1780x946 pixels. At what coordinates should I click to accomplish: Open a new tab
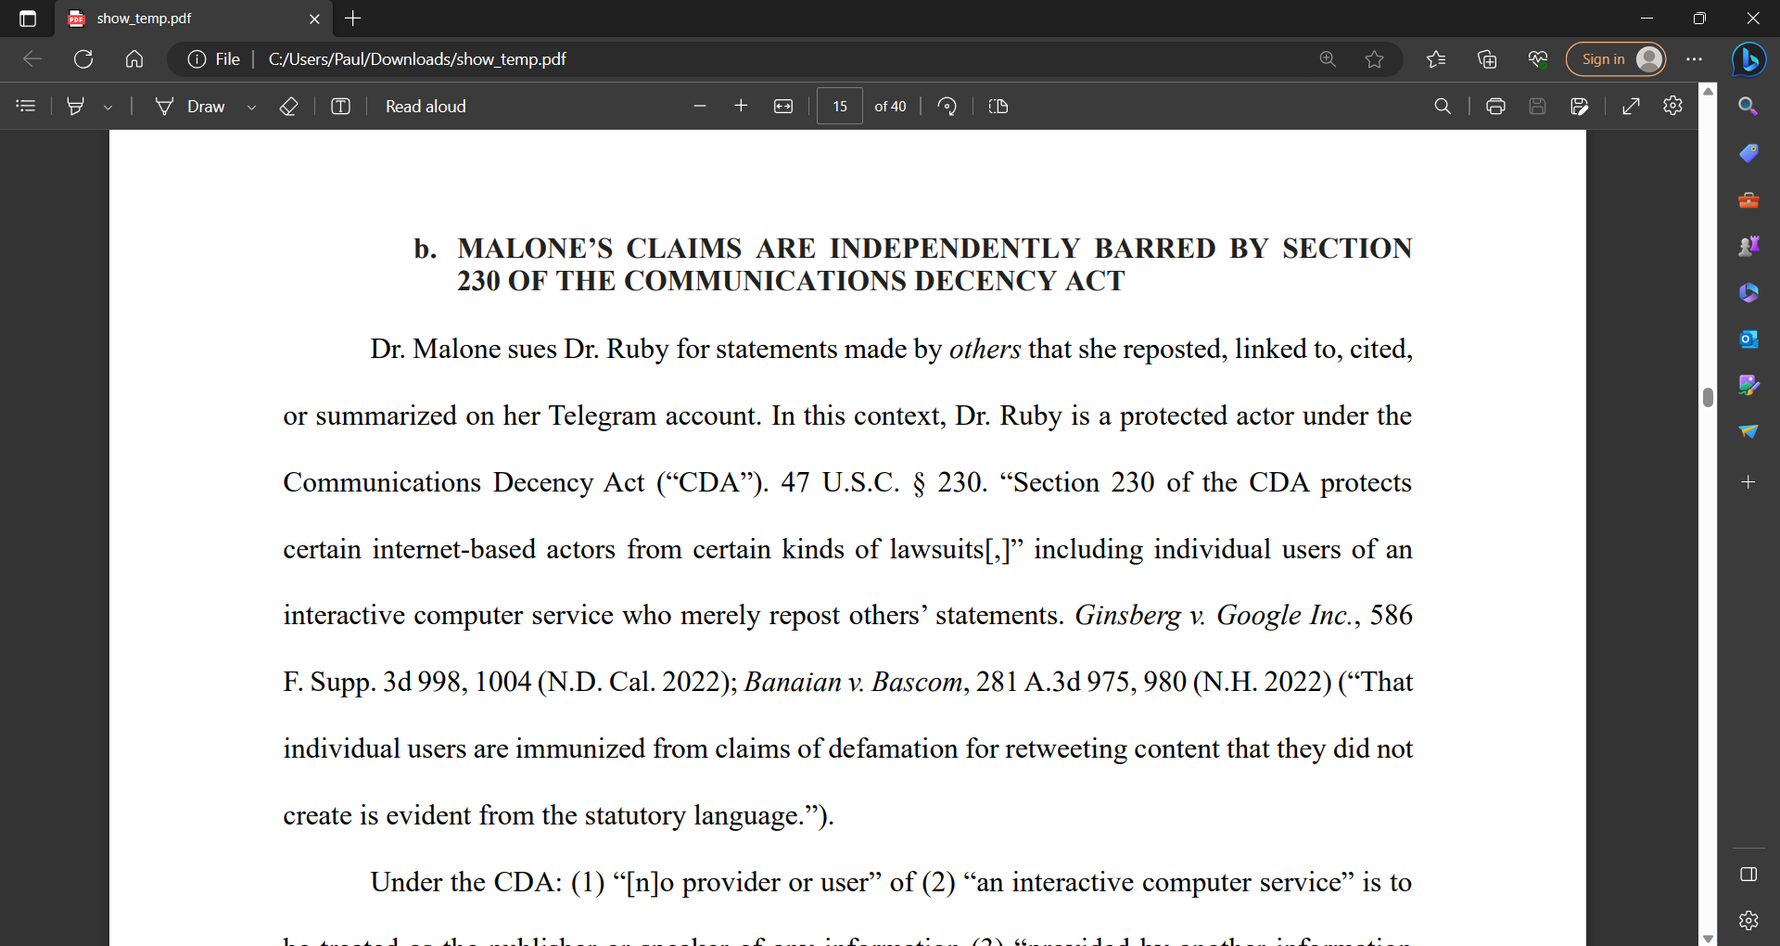(x=353, y=19)
